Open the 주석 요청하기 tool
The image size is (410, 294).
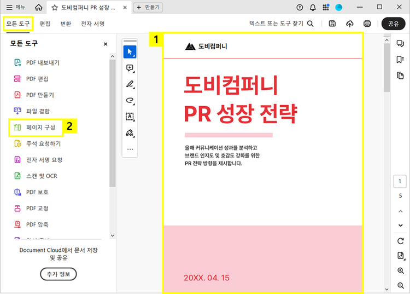click(37, 144)
